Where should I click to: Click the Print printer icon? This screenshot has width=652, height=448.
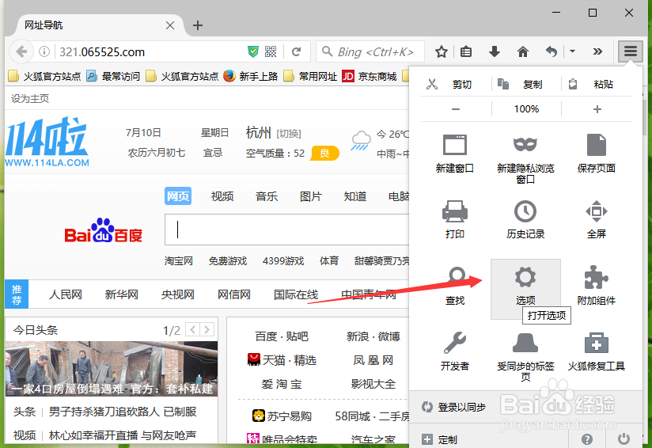point(454,211)
